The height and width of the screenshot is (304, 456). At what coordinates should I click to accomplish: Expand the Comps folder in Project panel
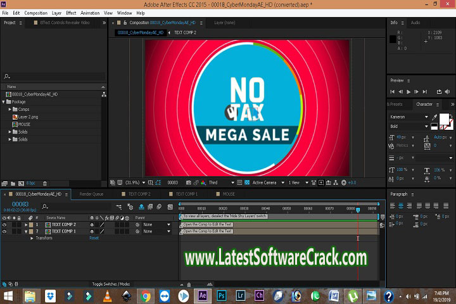point(10,109)
